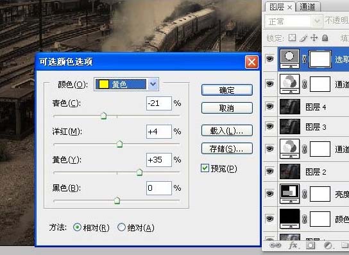The width and height of the screenshot is (349, 255).
Task: Uncheck the 预览(P) preview checkbox
Action: point(205,168)
